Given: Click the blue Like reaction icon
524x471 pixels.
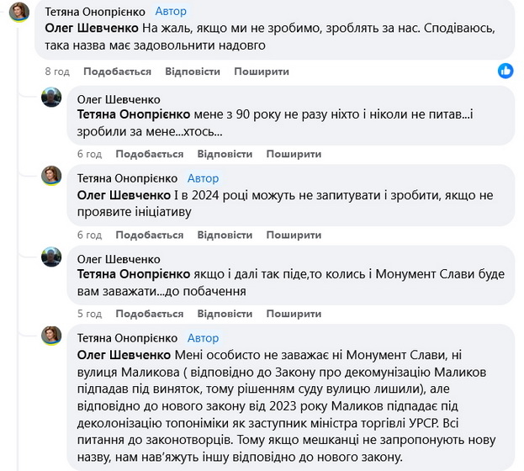Looking at the screenshot, I should (x=505, y=71).
